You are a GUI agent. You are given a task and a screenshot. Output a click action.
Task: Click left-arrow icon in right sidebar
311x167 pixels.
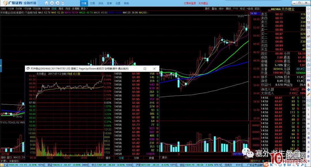click(309, 9)
